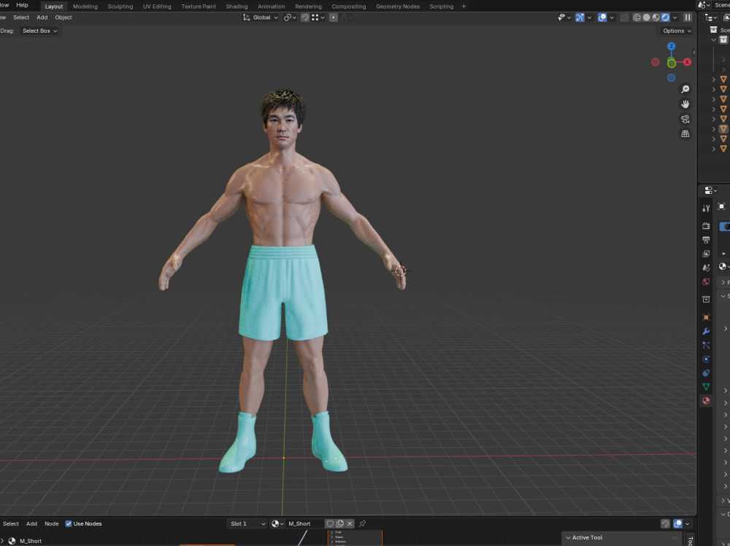Viewport: 730px width, 546px height.
Task: Expand the M_Short node tree breadcrumb
Action: tap(3, 541)
